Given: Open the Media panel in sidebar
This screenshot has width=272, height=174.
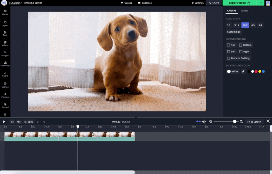Looking at the screenshot, I should click(5, 12).
